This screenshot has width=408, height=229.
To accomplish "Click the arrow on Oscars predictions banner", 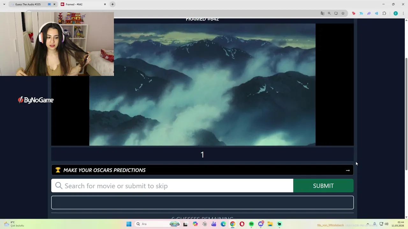I will [x=348, y=170].
